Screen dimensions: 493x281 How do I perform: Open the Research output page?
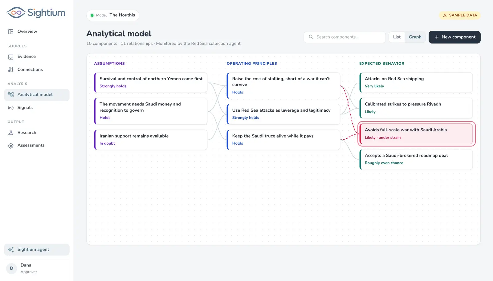37,133
